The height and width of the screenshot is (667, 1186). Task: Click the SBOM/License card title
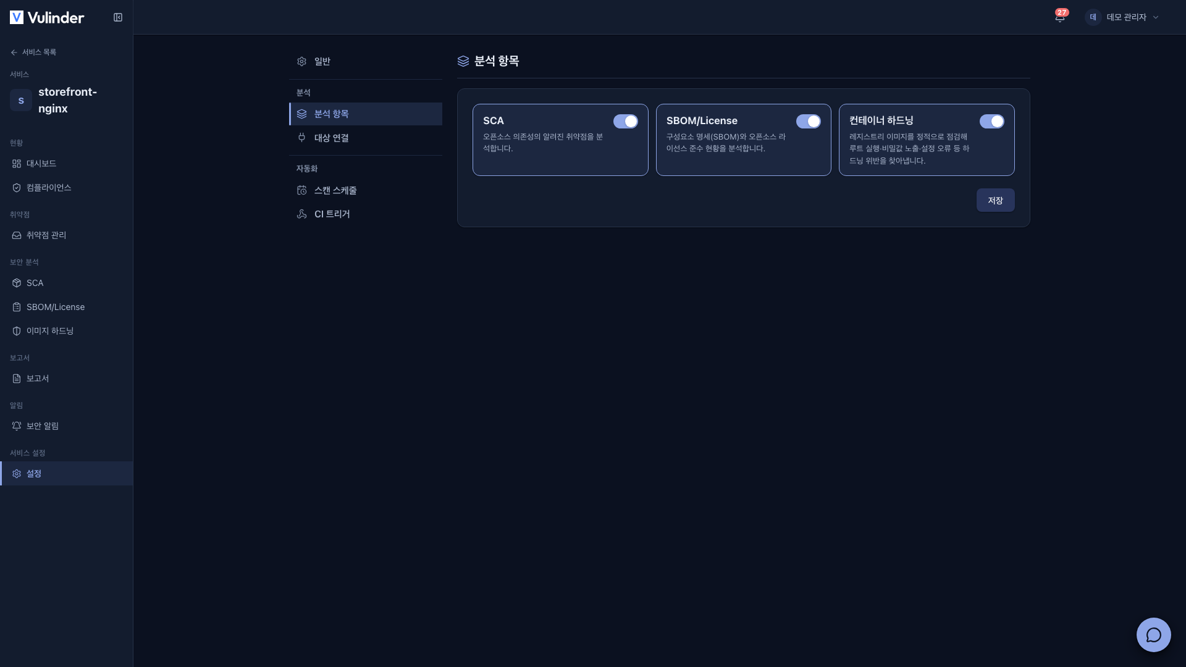point(702,120)
